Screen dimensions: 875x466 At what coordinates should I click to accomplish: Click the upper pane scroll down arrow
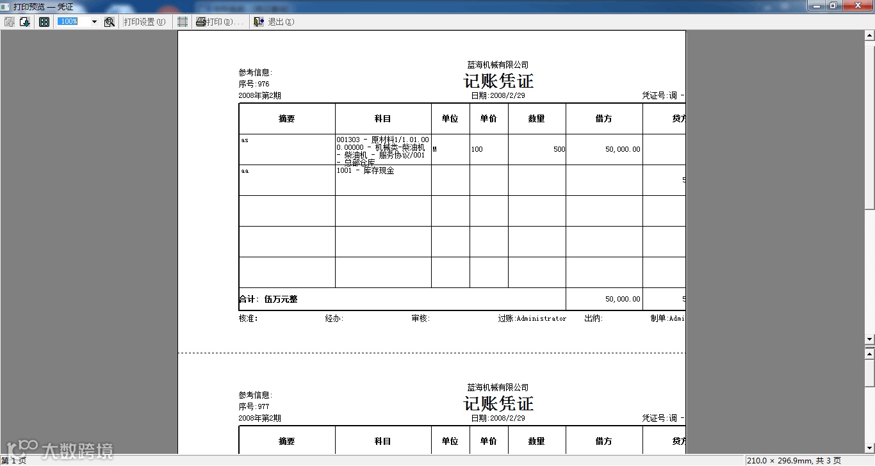pyautogui.click(x=870, y=339)
